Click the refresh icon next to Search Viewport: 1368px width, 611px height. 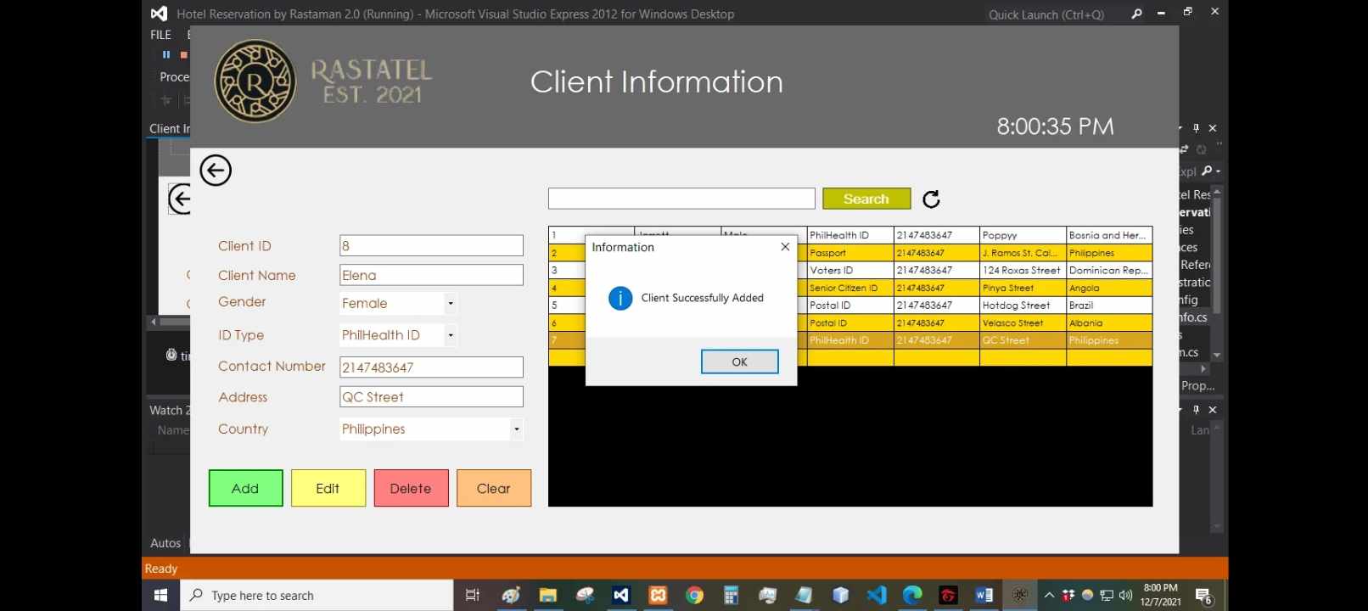[x=931, y=199]
